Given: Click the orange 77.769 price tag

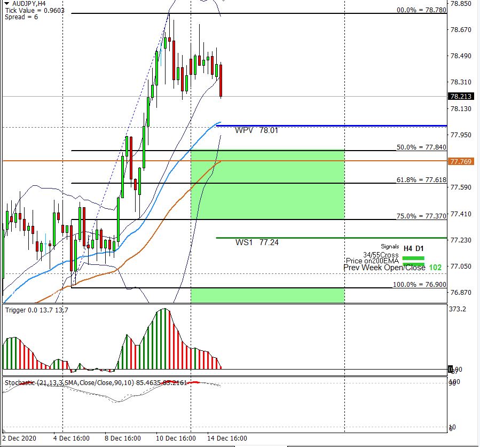Looking at the screenshot, I should [x=460, y=161].
